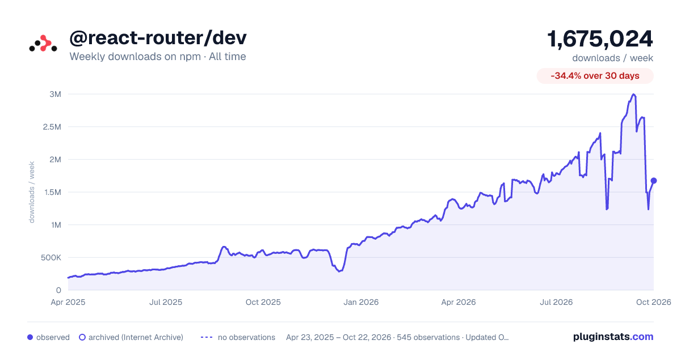Click the Apr 2025 x-axis label
Image resolution: width=681 pixels, height=357 pixels.
click(68, 302)
